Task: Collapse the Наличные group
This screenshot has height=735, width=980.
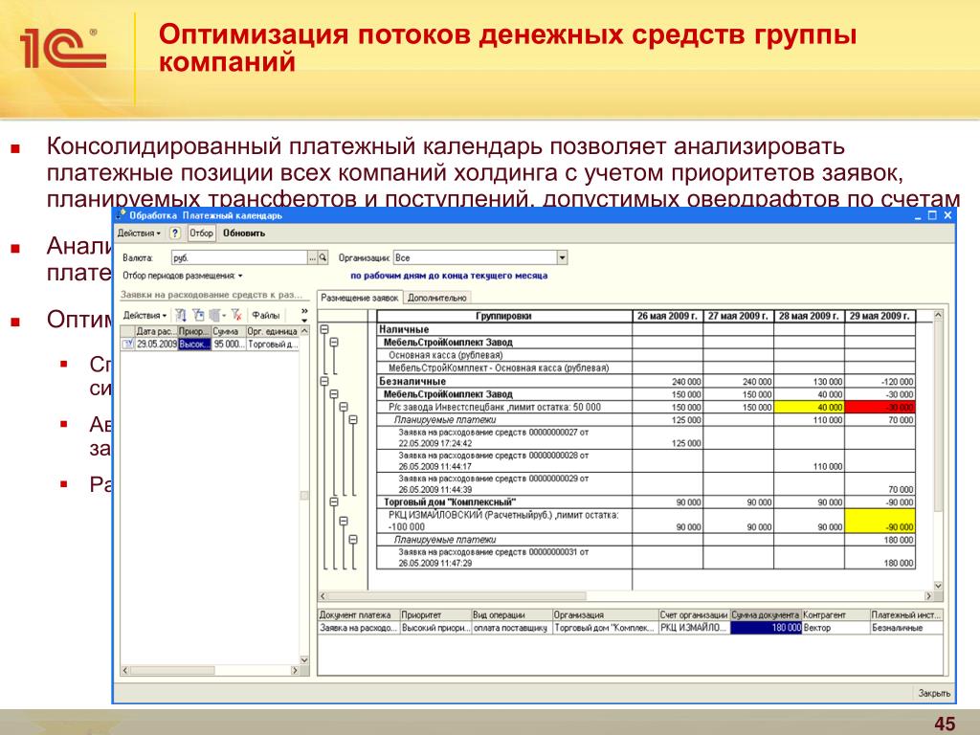Action: [324, 329]
